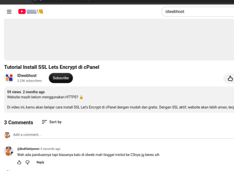Open the Sort by comments dropdown
This screenshot has height=171, width=234.
pos(51,122)
